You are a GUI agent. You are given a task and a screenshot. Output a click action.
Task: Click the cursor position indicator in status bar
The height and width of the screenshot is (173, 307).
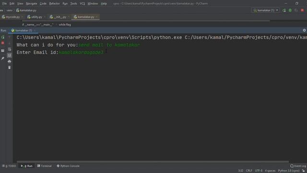[241, 171]
